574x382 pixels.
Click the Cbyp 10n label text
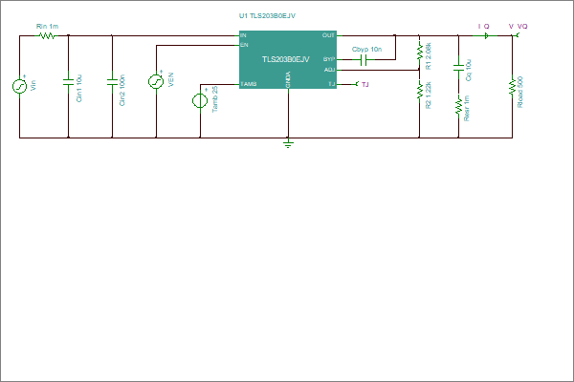point(366,50)
